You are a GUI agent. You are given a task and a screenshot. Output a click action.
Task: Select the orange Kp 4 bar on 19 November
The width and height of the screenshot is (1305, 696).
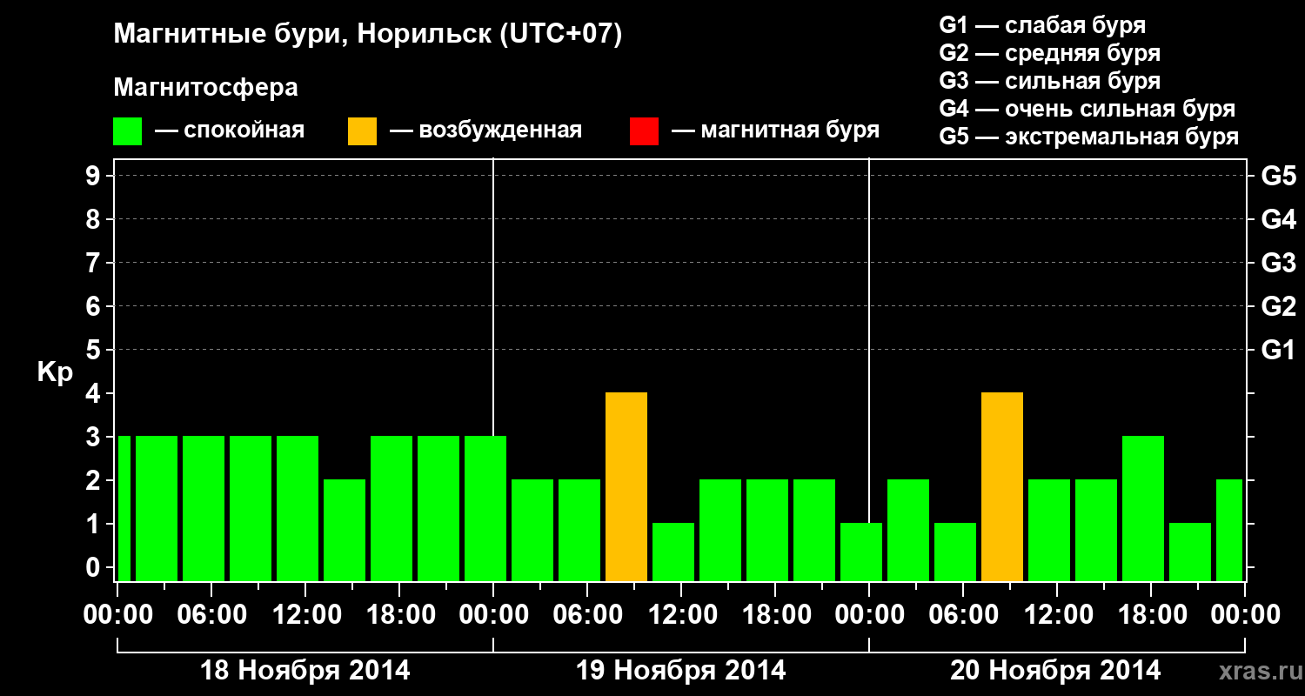626,486
